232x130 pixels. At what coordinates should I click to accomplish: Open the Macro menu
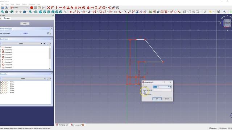coord(18,4)
